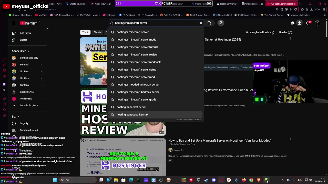Open the YouTube account avatar menu
This screenshot has width=328, height=184.
317,23
